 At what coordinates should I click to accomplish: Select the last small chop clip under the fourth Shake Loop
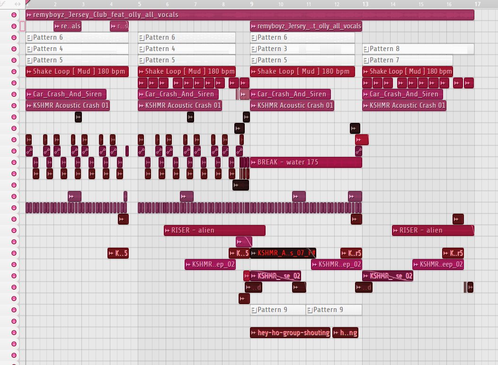469,83
